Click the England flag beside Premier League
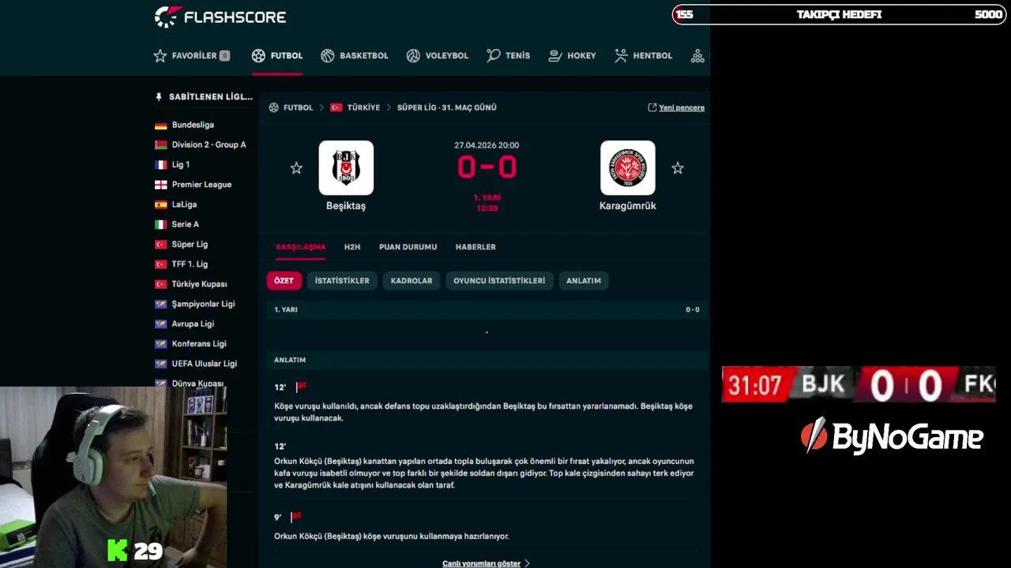Image resolution: width=1011 pixels, height=568 pixels. click(160, 185)
